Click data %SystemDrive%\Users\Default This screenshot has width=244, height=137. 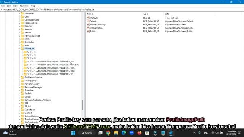coord(179,21)
